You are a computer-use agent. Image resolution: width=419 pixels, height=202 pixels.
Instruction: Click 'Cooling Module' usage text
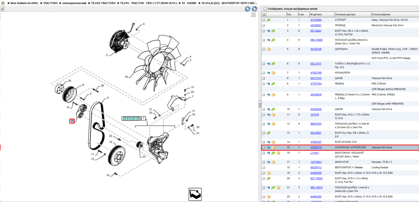380,168
